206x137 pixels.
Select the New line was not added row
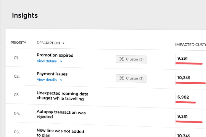click(x=60, y=133)
